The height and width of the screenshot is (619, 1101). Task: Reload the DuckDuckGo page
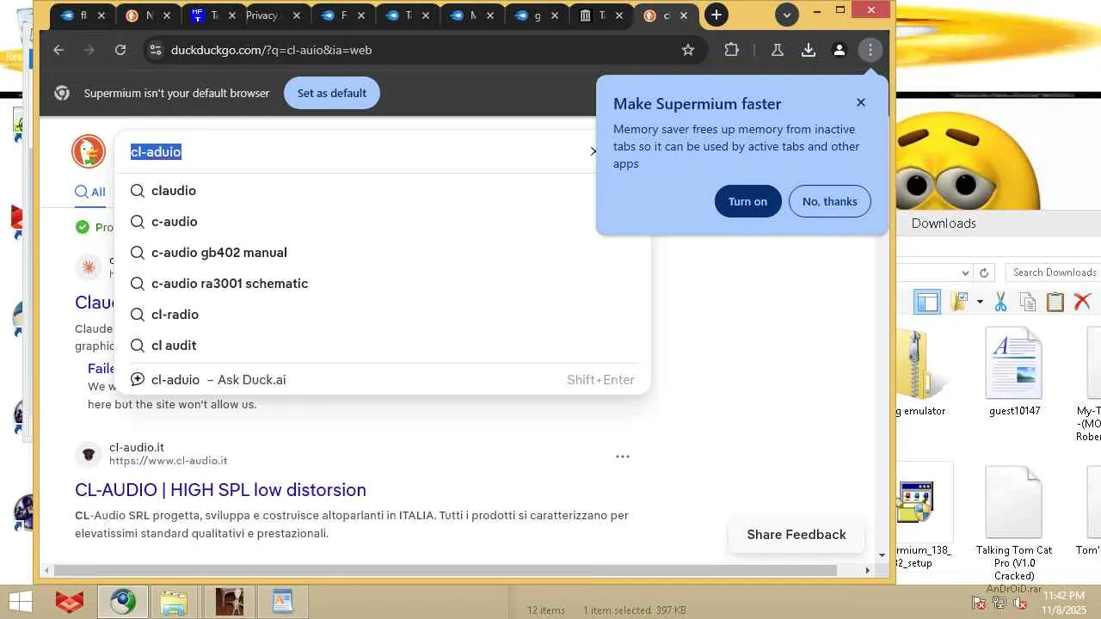click(x=120, y=50)
